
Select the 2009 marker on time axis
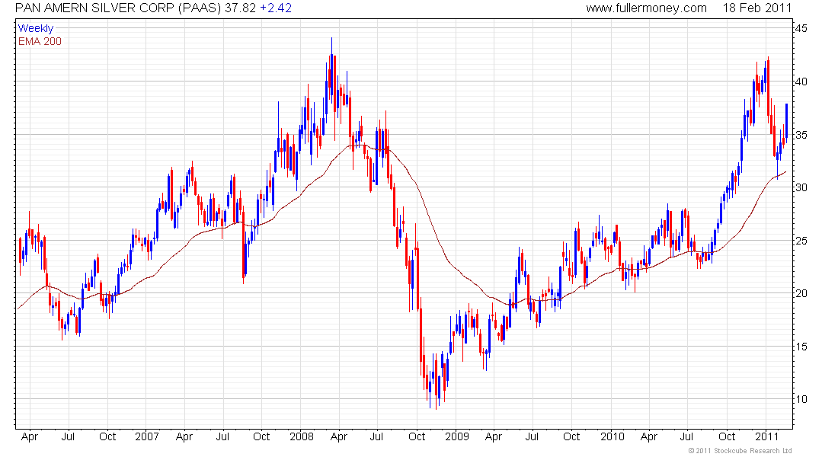tap(456, 437)
